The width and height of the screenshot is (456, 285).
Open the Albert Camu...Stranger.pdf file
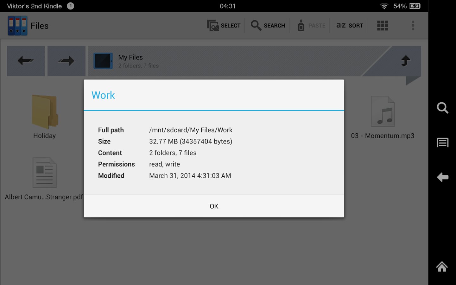44,179
